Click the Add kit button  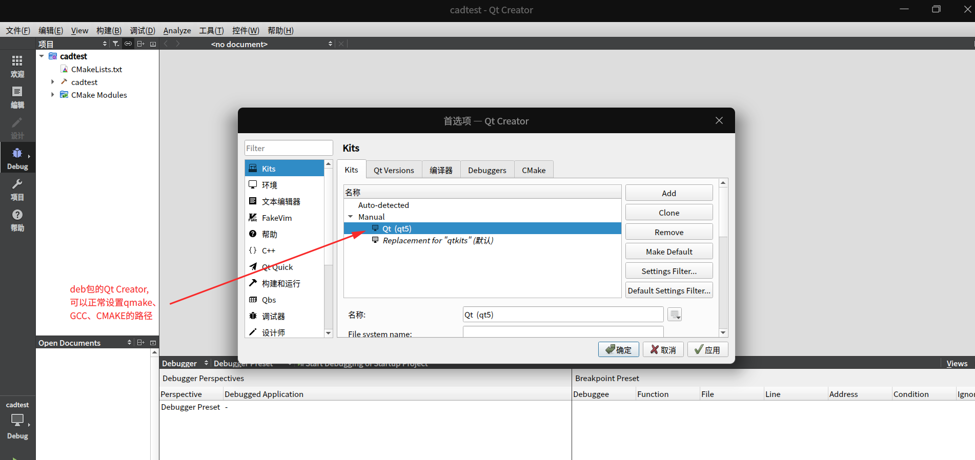point(669,193)
